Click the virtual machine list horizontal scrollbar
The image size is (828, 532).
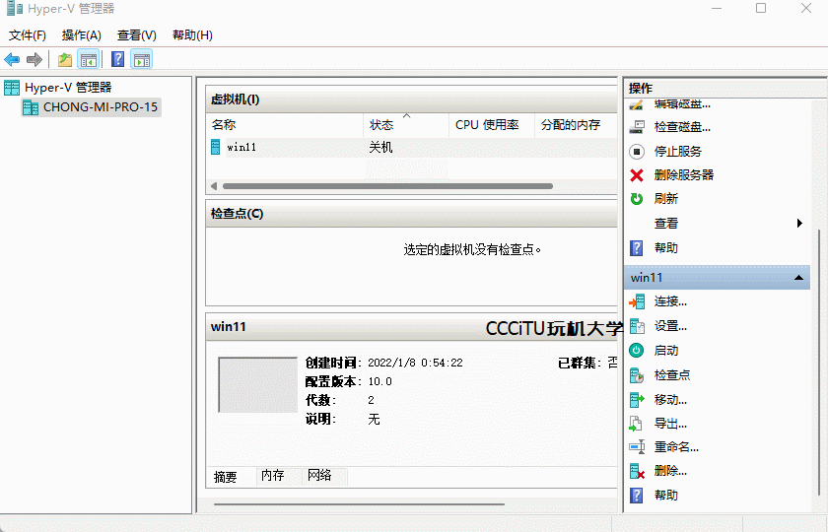[x=386, y=186]
